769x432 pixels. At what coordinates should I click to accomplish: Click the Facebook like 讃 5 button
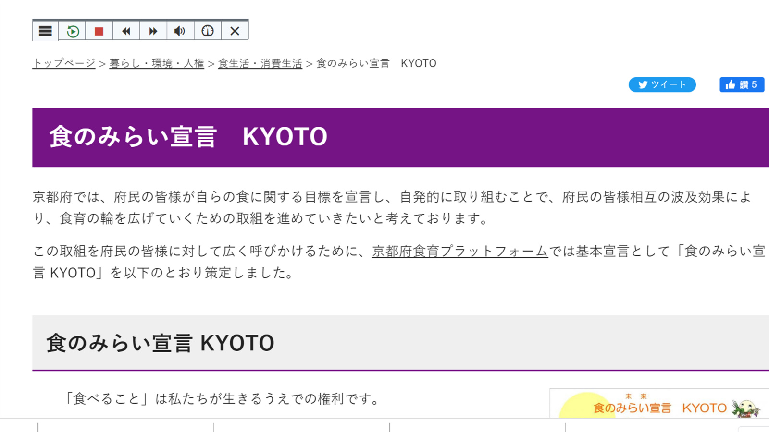point(742,84)
